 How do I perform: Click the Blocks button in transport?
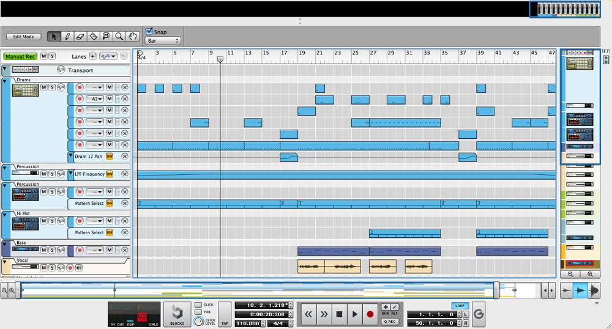click(x=177, y=314)
